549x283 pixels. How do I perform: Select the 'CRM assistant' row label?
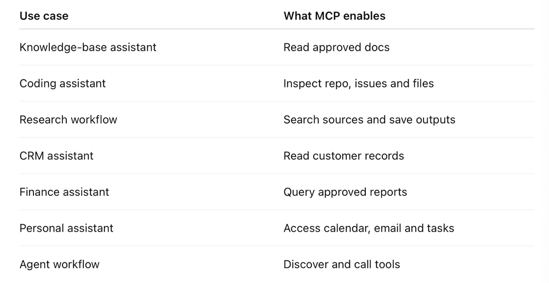click(56, 156)
